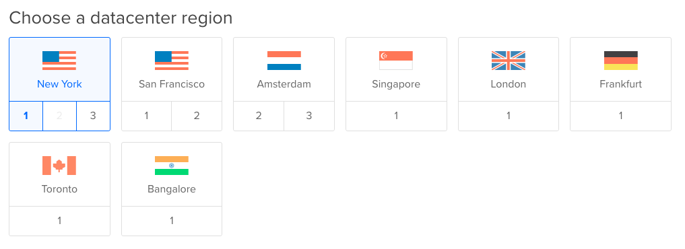This screenshot has height=249, width=685.
Task: Choose the Indian flag for Bangalore
Action: coord(172,166)
